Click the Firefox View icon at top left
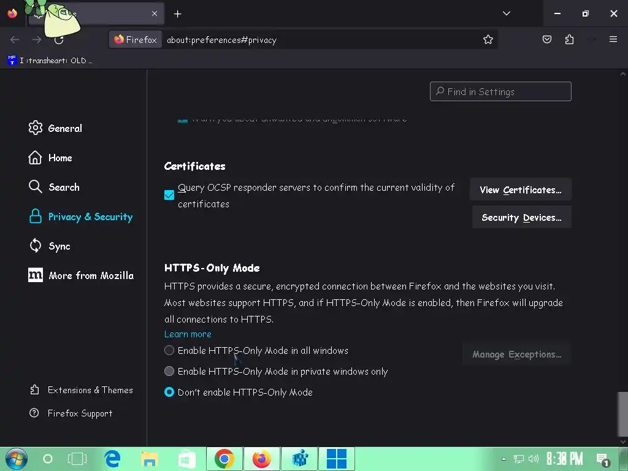 [12, 13]
